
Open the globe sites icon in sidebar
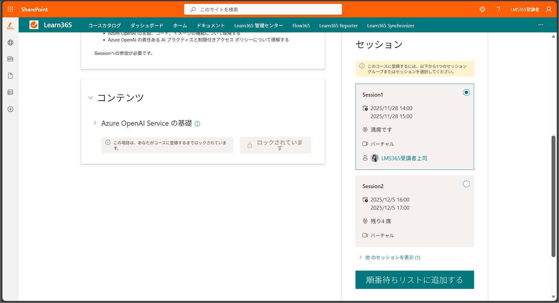tap(10, 43)
